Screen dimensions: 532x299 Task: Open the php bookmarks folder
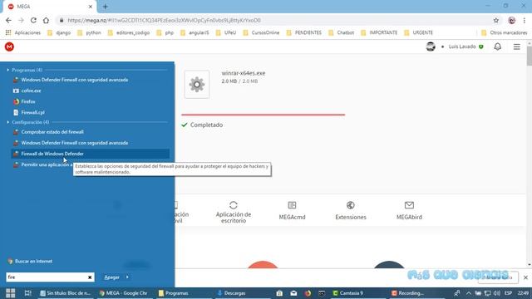[165, 32]
